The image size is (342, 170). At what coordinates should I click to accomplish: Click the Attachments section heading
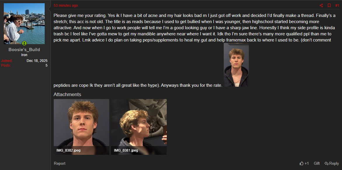click(67, 94)
